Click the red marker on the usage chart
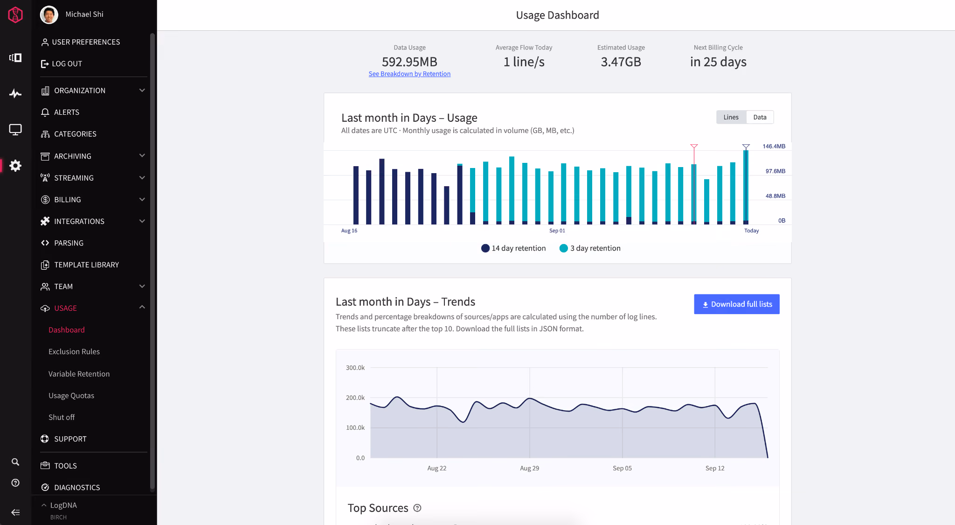This screenshot has height=525, width=955. click(x=694, y=147)
